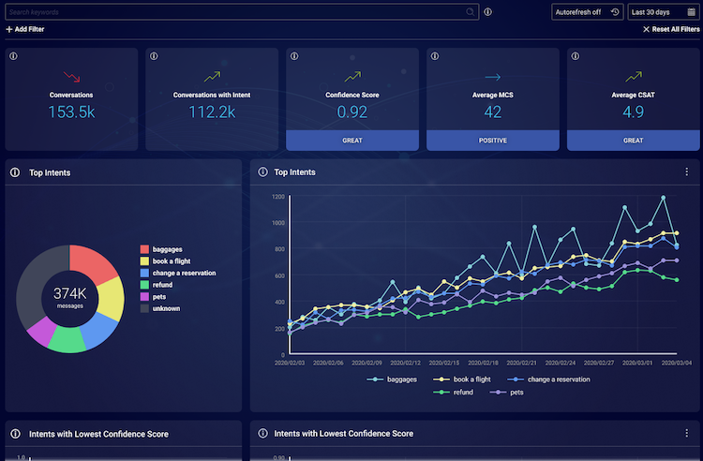Click info icon of right Lowest Confidence Score panel
703x461 pixels.
(262, 433)
